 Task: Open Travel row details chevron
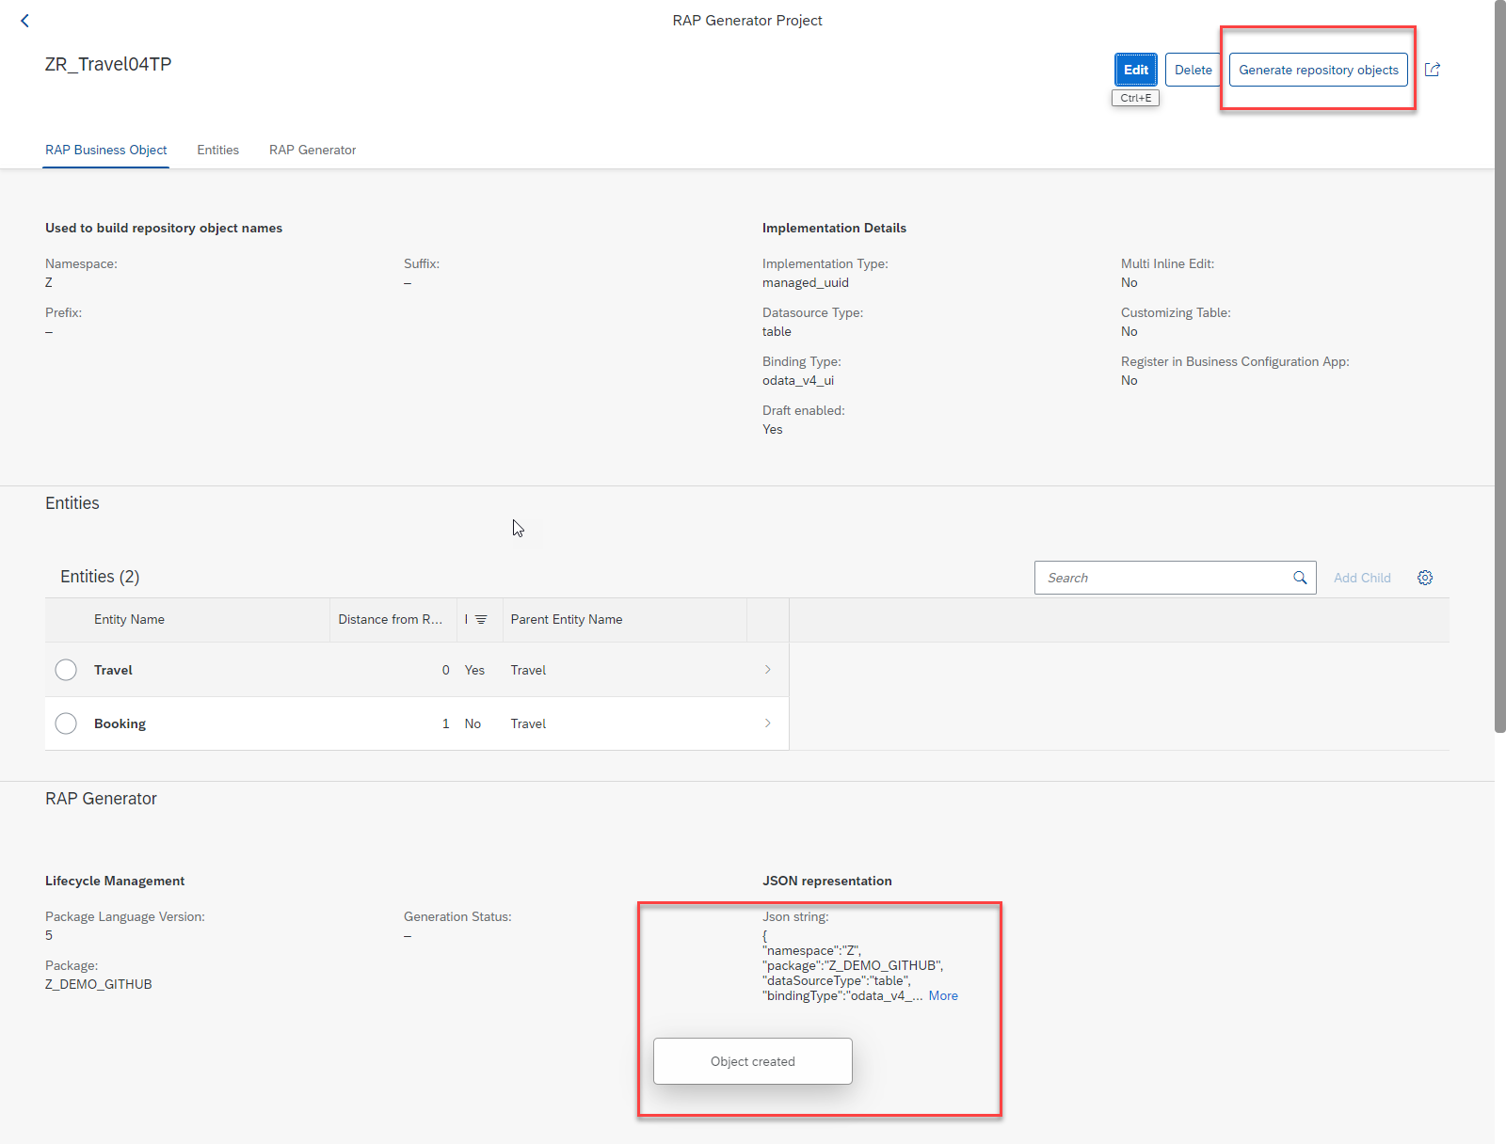pos(767,670)
